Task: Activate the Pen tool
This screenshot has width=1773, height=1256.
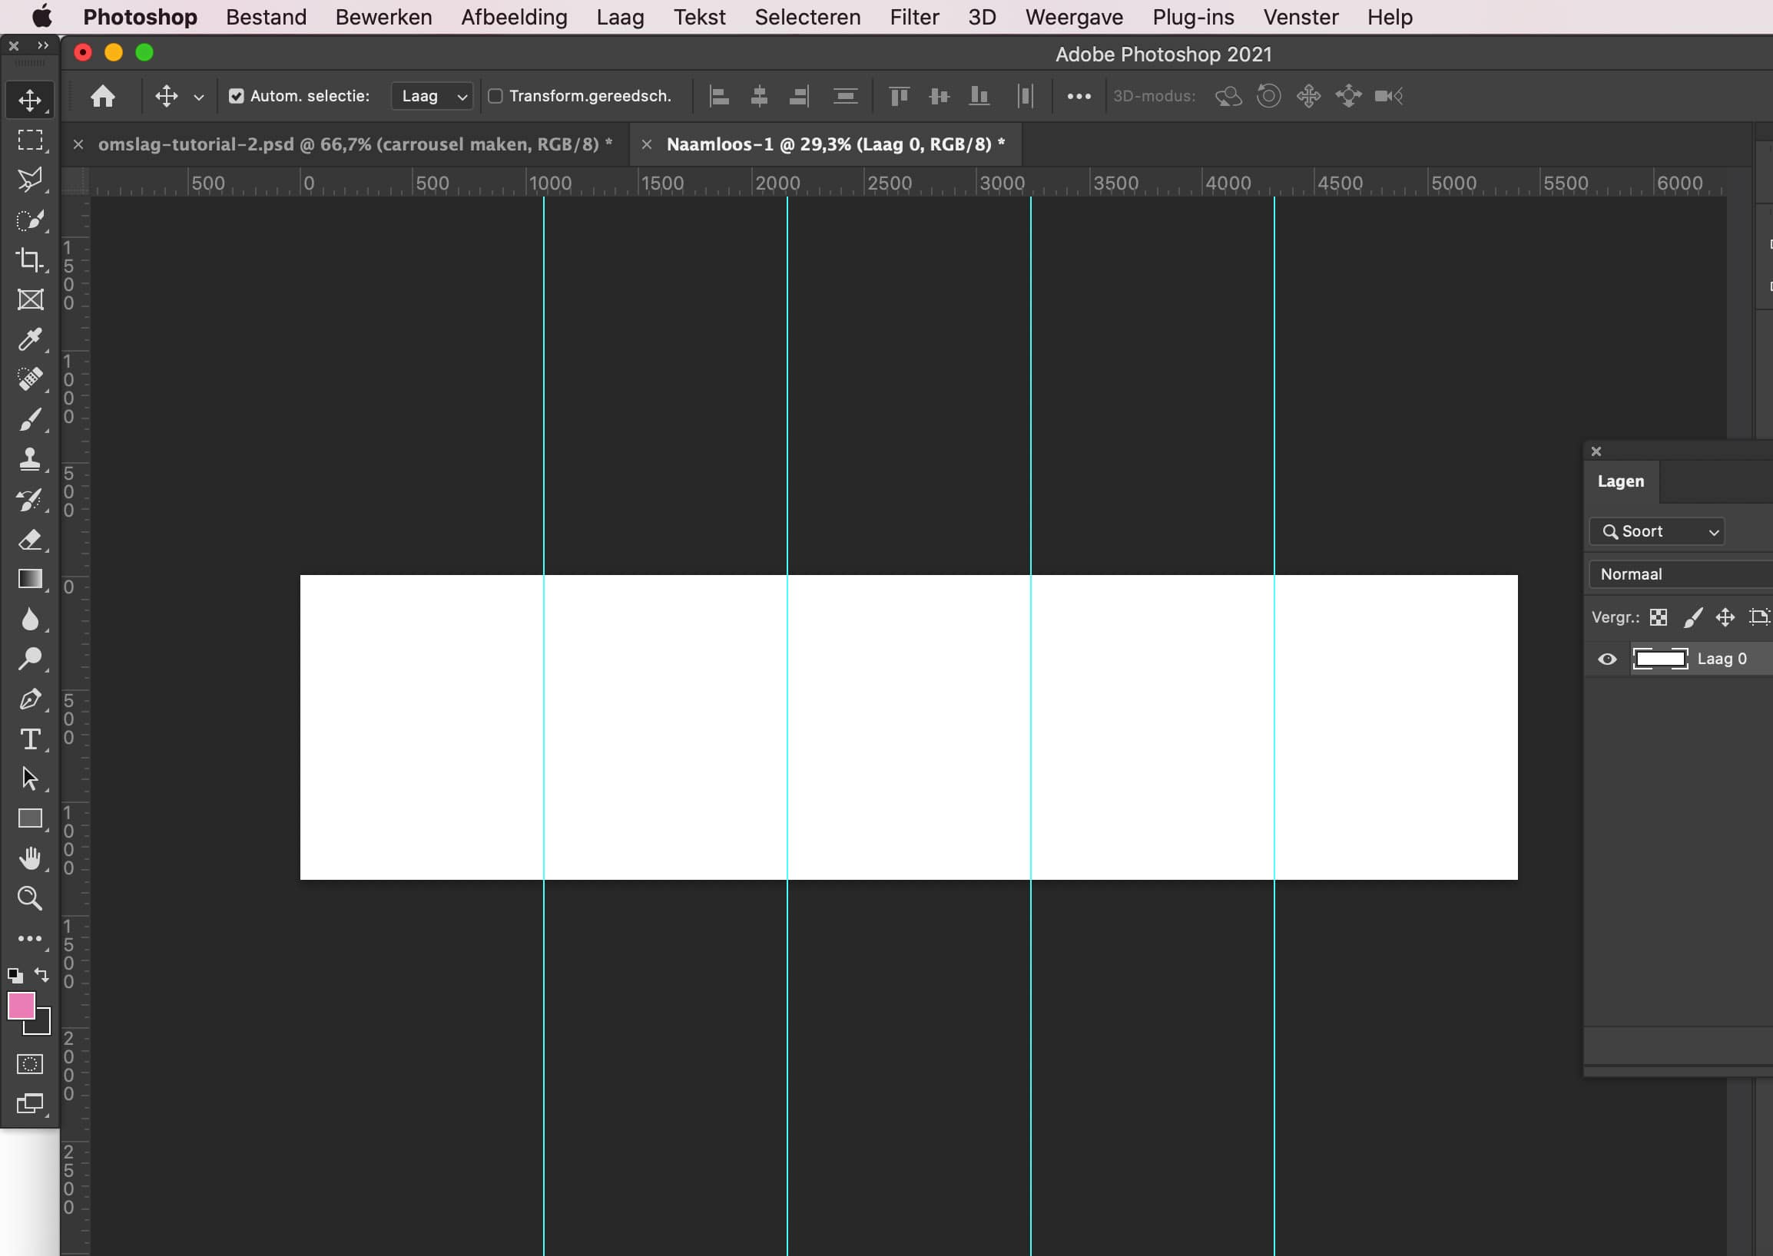Action: coord(29,701)
